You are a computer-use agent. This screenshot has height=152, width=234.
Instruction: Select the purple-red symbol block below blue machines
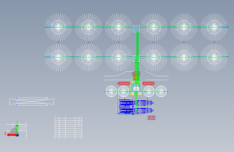point(151,118)
